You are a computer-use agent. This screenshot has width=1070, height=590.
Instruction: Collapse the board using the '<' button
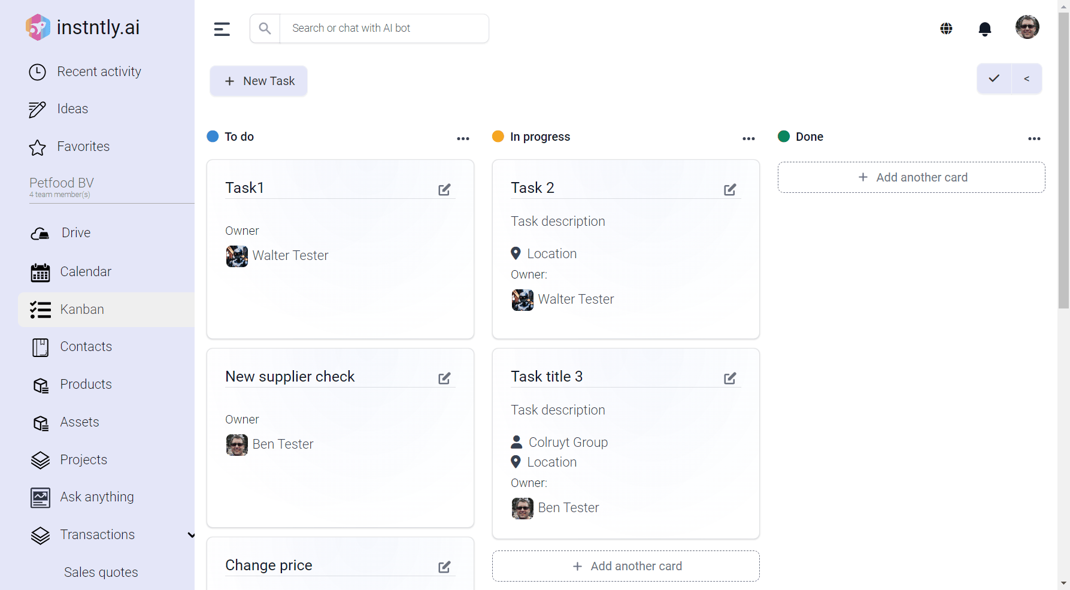click(1026, 78)
